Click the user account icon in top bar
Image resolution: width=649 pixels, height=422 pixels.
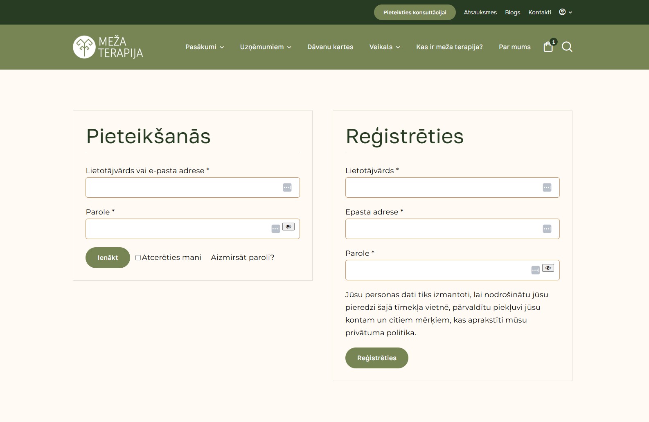pos(563,12)
